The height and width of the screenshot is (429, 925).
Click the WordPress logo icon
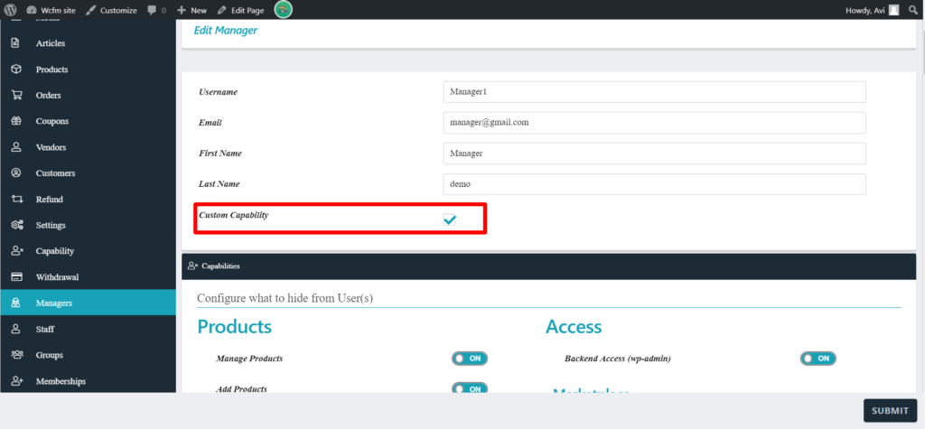pyautogui.click(x=10, y=10)
